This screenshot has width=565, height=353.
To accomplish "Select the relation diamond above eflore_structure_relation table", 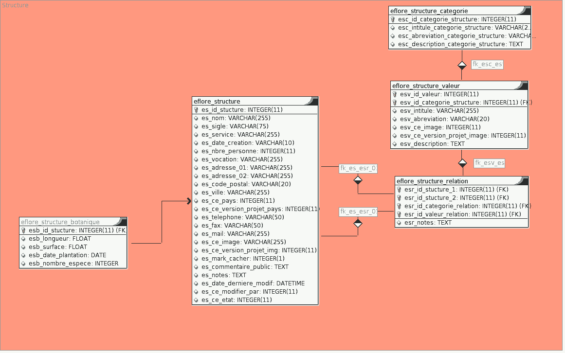I will point(462,163).
